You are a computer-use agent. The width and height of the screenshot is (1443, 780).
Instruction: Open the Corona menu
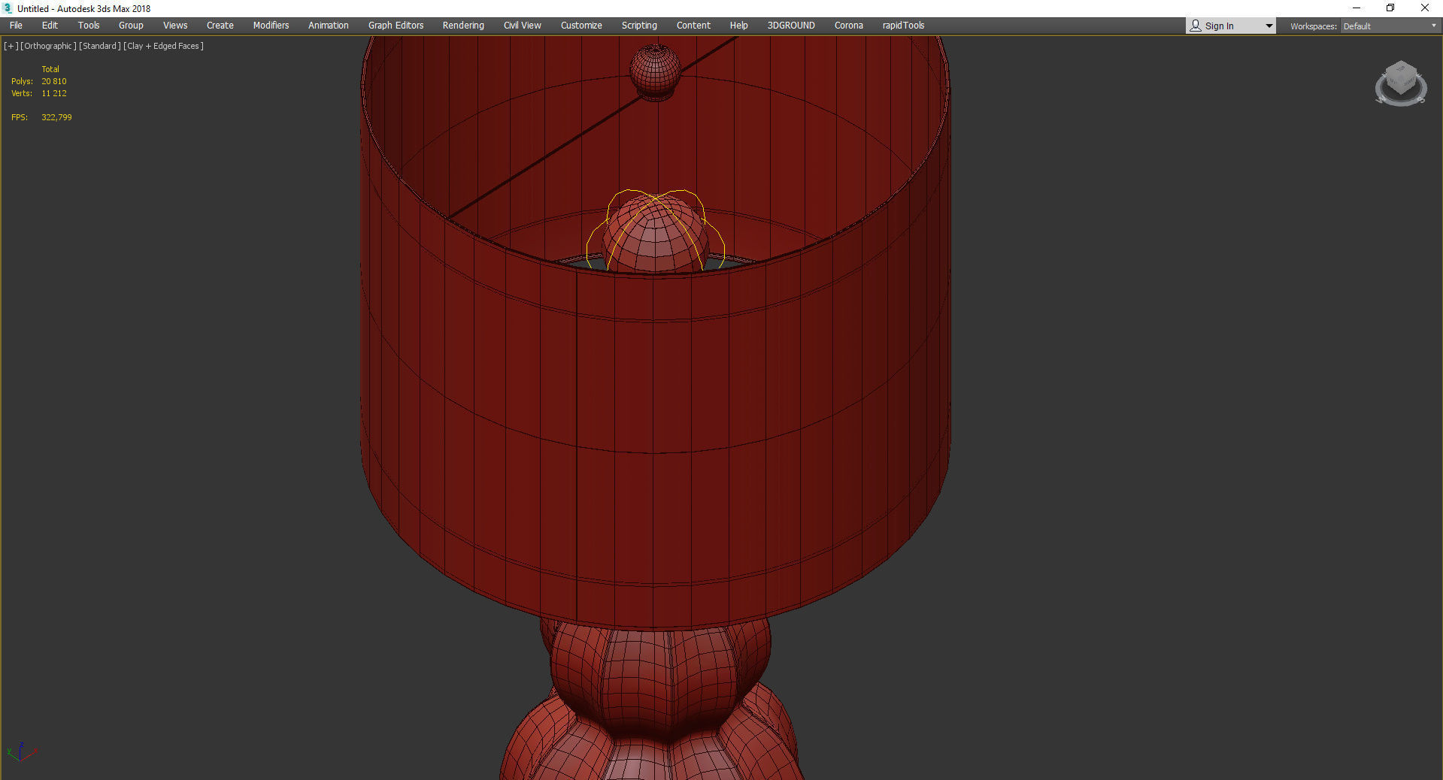click(x=849, y=26)
